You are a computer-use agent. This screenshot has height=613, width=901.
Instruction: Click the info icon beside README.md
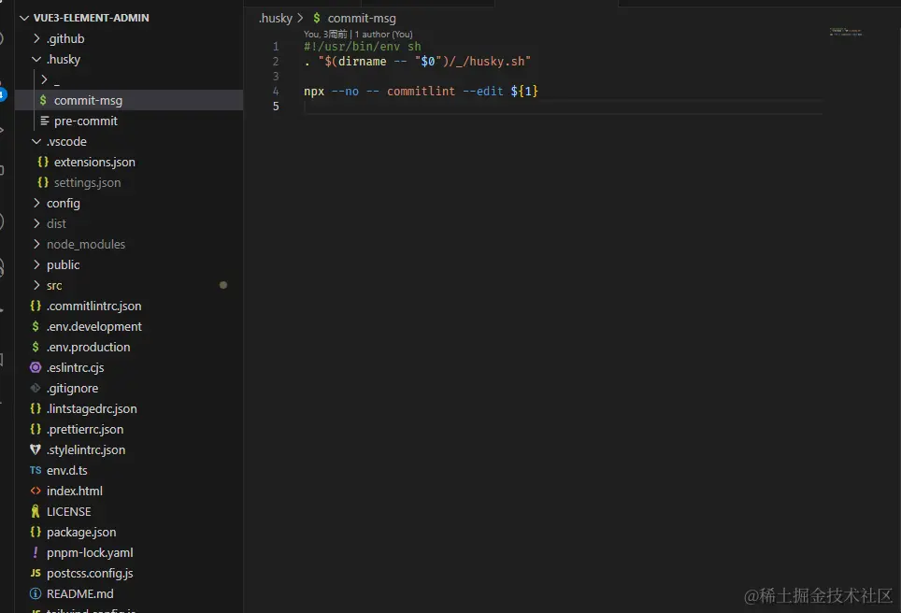click(36, 593)
